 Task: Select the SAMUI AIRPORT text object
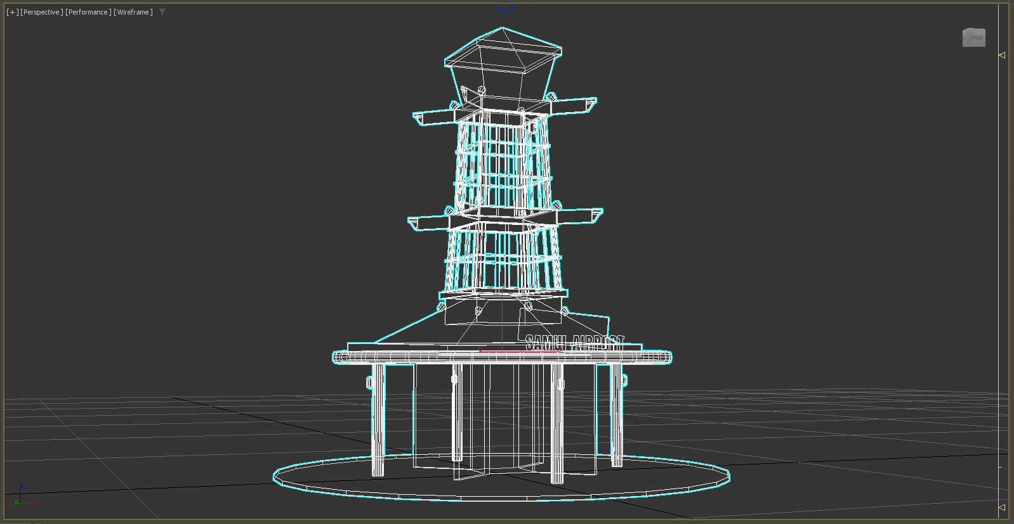coord(574,343)
